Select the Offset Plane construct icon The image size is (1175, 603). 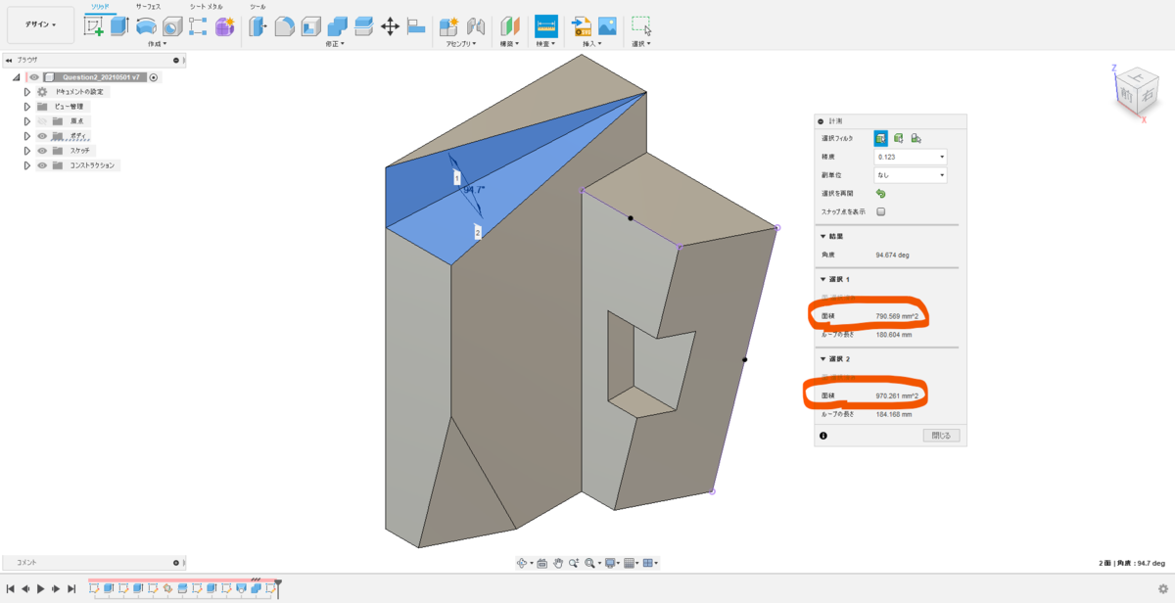tap(510, 26)
